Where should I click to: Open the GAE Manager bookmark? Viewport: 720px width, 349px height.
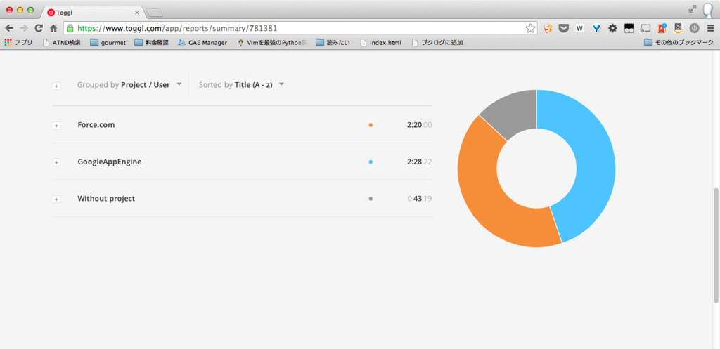point(202,43)
